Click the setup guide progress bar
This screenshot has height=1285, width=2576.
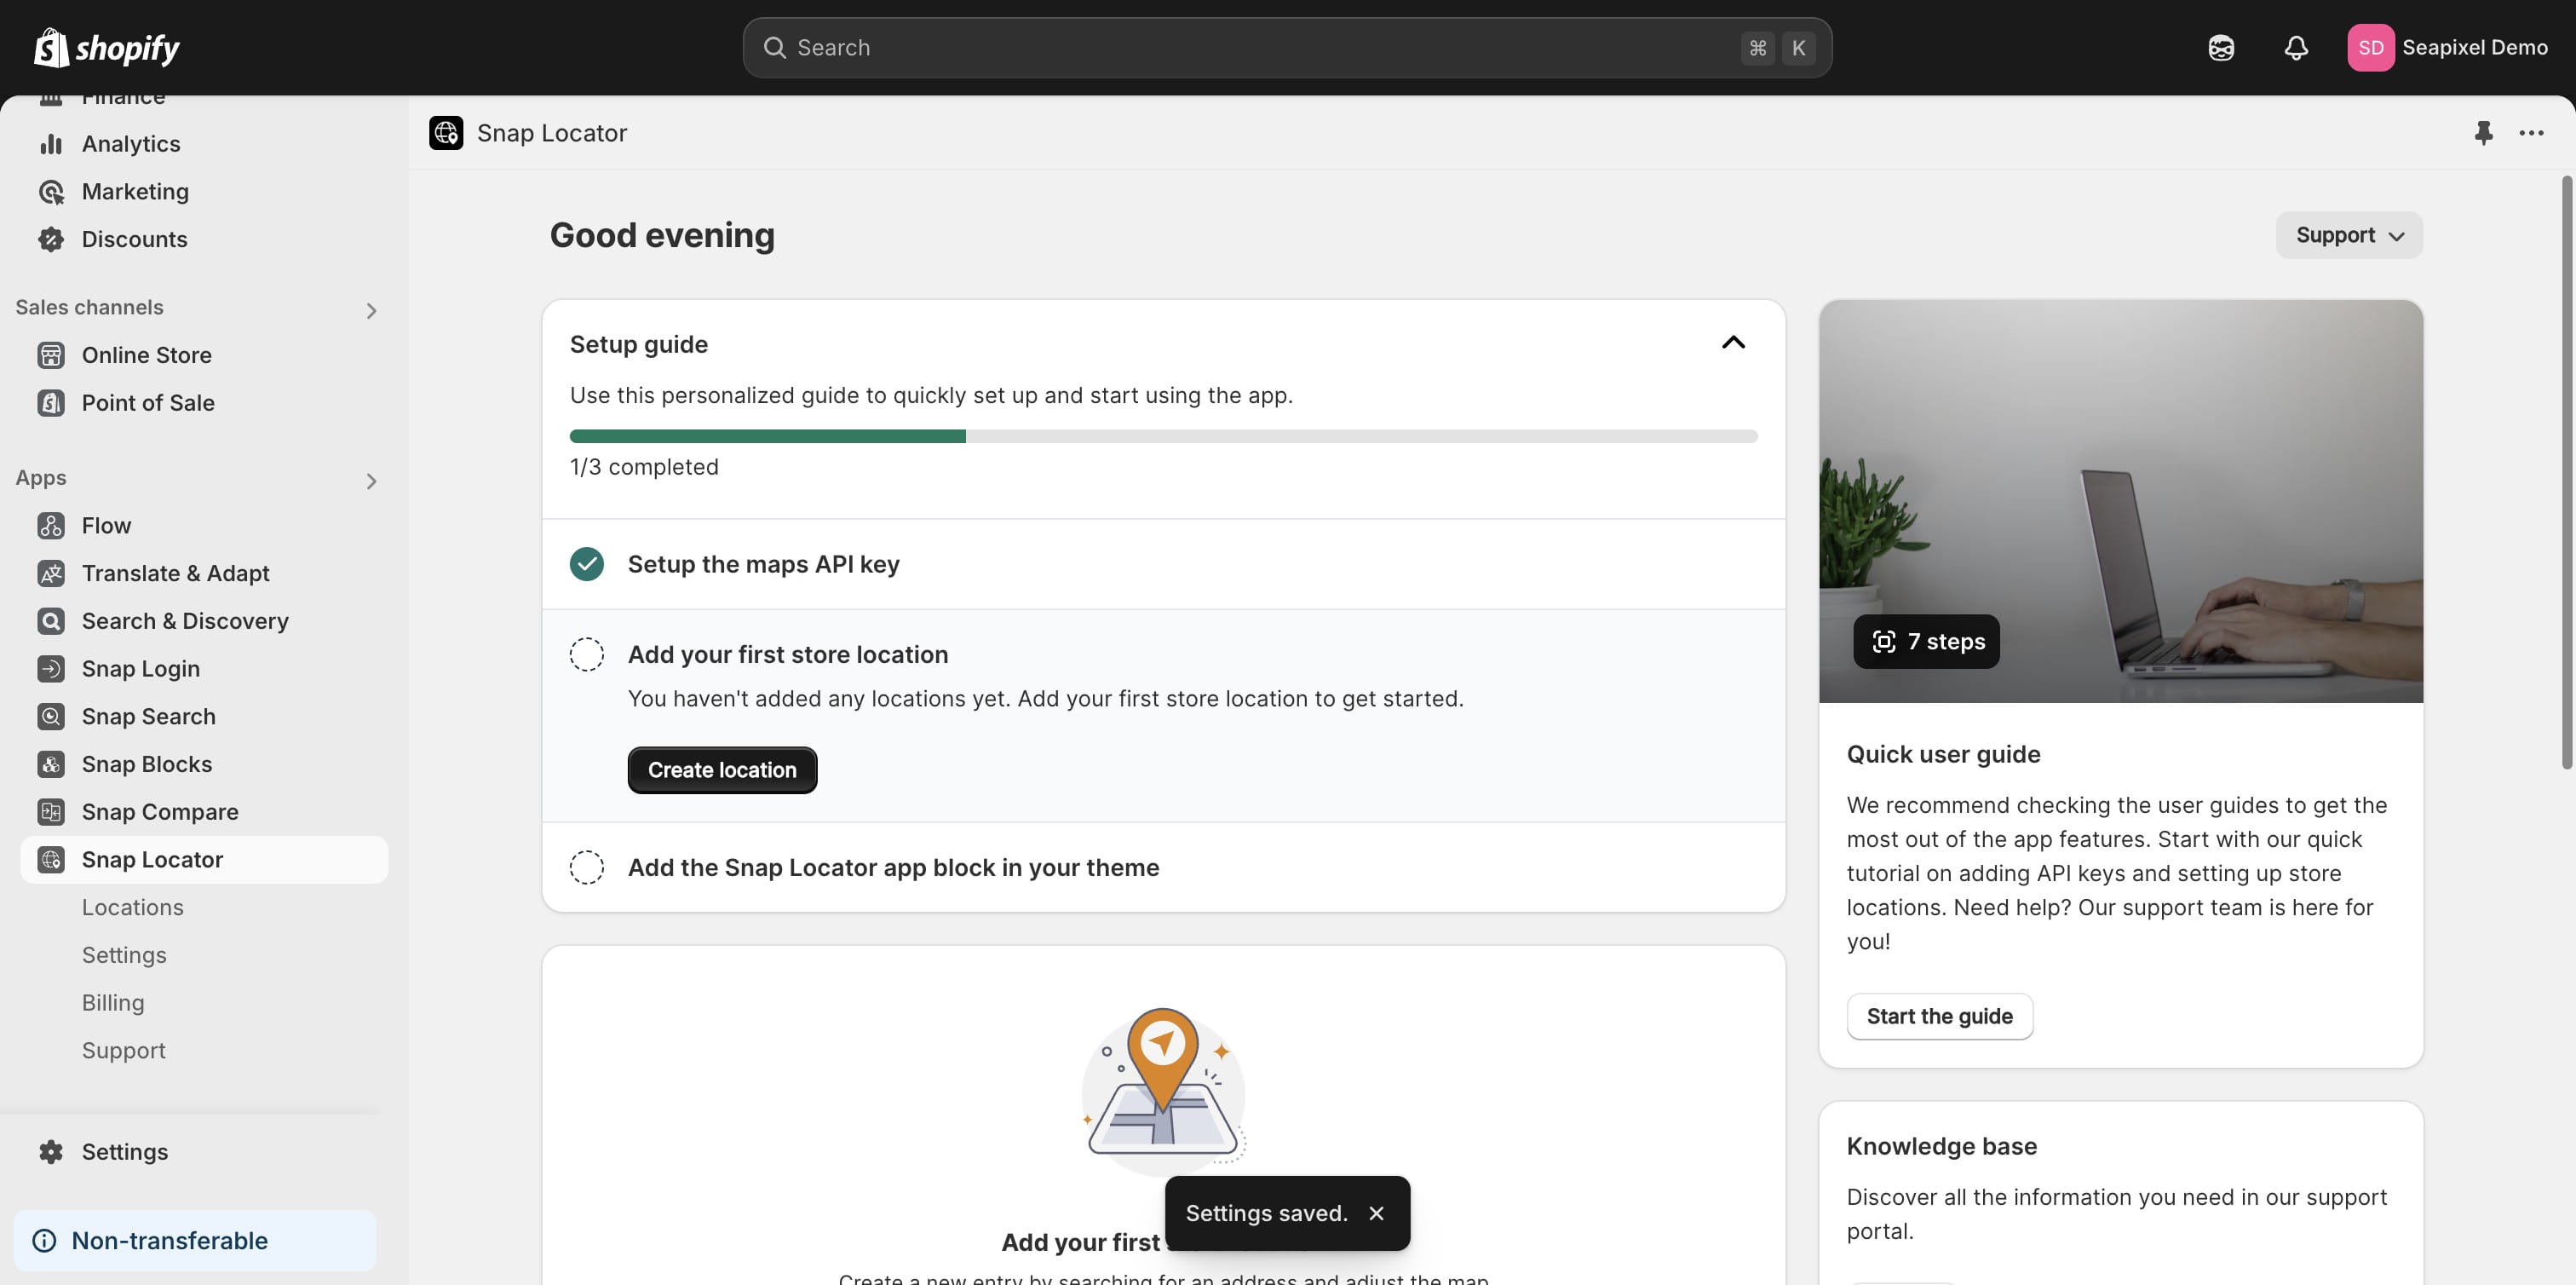1163,436
